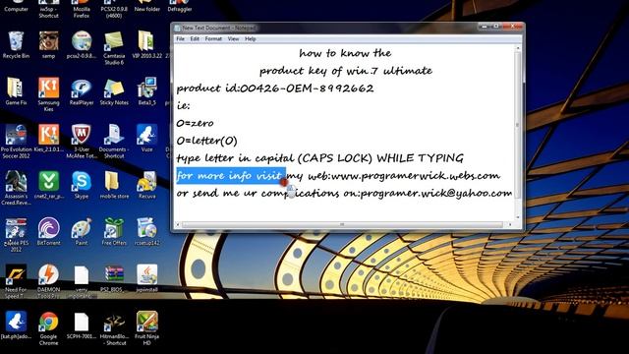Open the Edit menu in Notepad
Viewport: 629px width, 354px height.
pyautogui.click(x=195, y=39)
